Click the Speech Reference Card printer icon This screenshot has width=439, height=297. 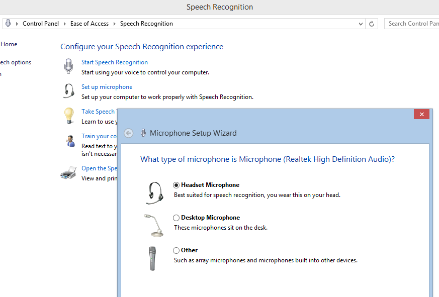pos(68,172)
